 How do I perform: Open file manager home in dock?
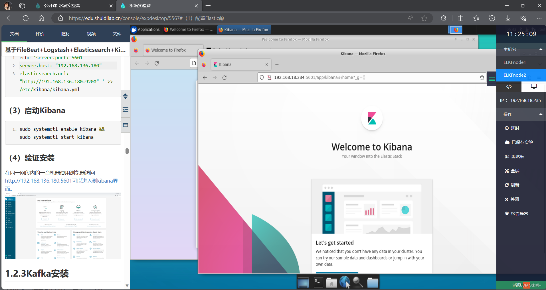pos(331,283)
